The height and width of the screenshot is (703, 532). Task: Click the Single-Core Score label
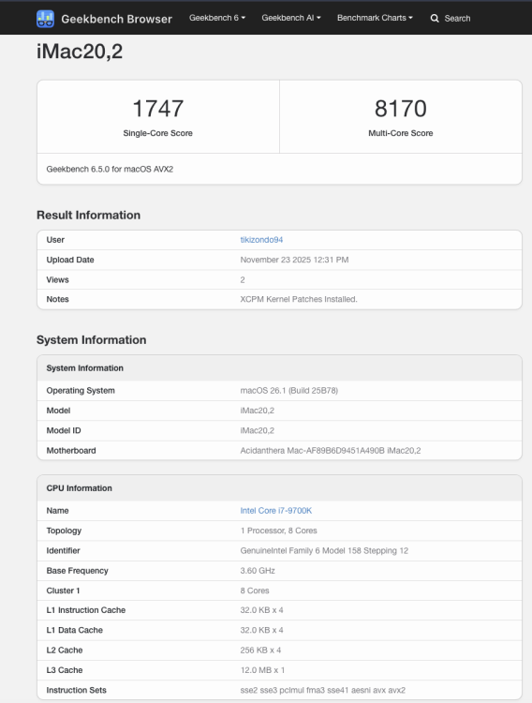tap(157, 133)
